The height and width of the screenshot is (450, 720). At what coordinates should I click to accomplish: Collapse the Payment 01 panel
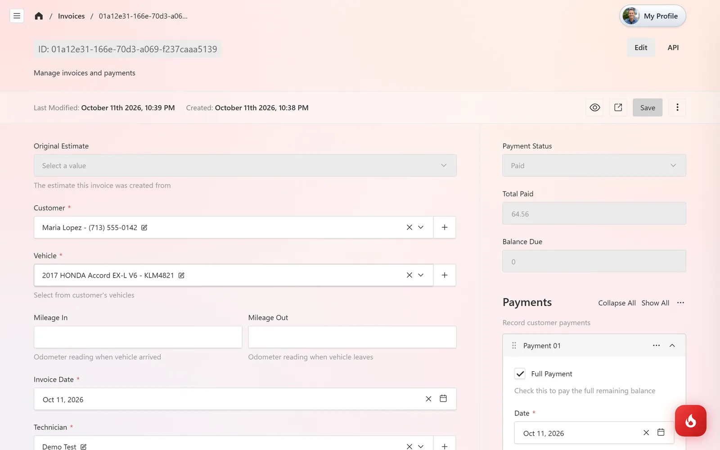click(x=672, y=346)
